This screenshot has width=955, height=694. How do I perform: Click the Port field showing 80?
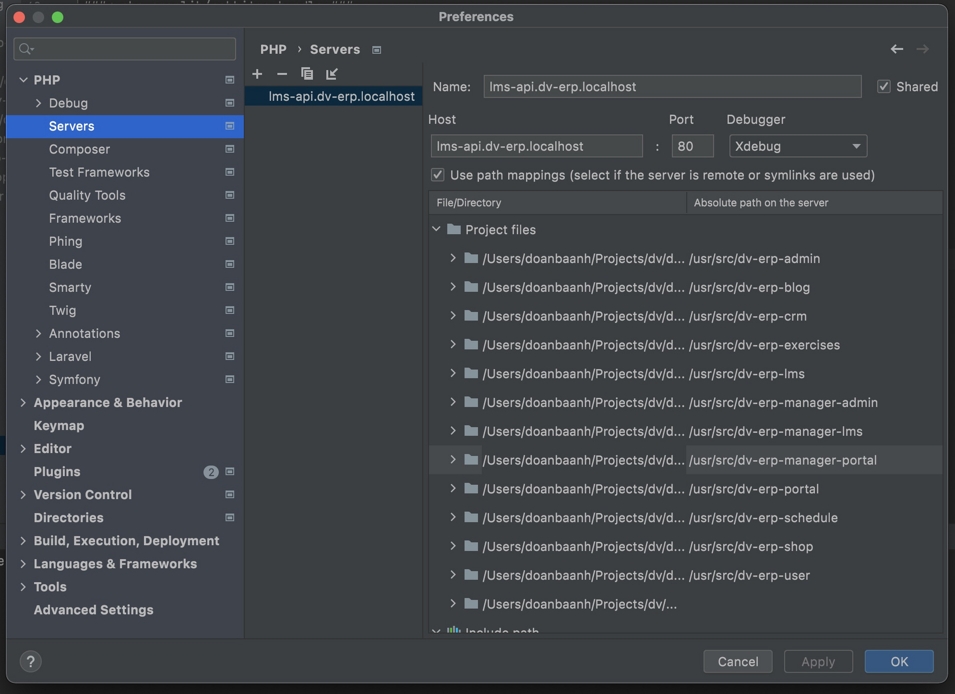692,146
